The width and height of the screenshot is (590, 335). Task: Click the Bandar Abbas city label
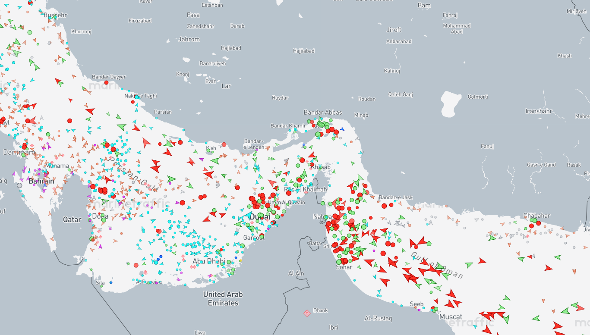[x=323, y=113]
